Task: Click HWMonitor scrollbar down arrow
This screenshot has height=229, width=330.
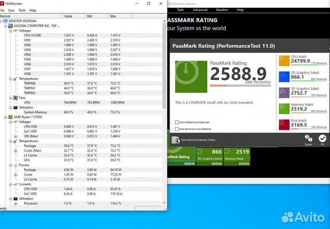Action: click(x=164, y=203)
